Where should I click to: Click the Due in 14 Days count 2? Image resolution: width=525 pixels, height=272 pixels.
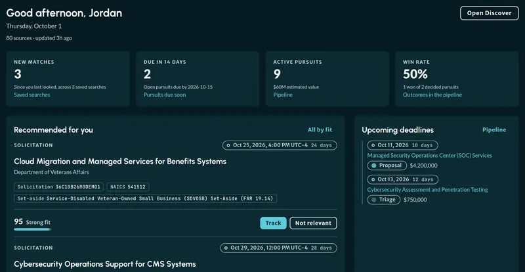pos(147,74)
